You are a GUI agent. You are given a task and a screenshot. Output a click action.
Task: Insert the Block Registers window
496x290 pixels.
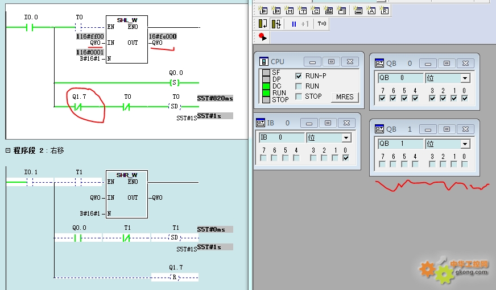click(385, 11)
